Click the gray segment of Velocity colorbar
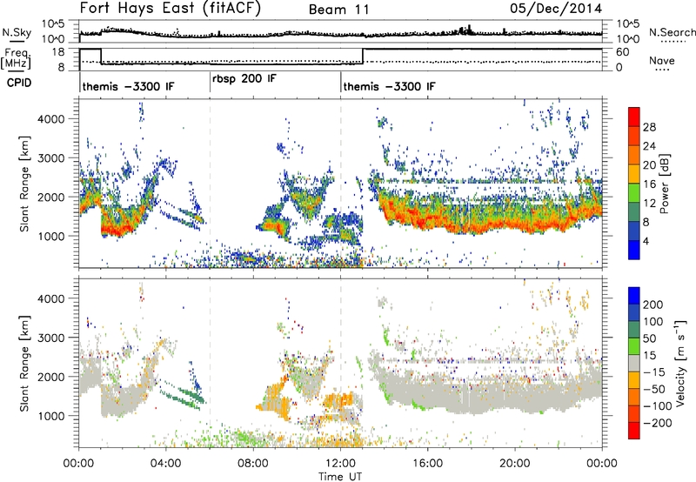The width and height of the screenshot is (696, 482). pos(634,364)
